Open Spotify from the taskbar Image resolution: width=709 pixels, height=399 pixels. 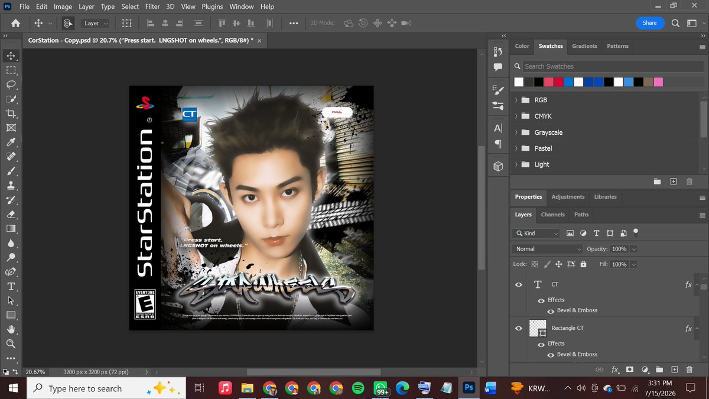point(358,388)
